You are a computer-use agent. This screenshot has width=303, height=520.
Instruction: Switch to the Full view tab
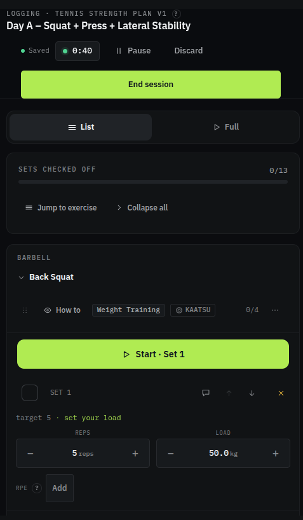(226, 127)
